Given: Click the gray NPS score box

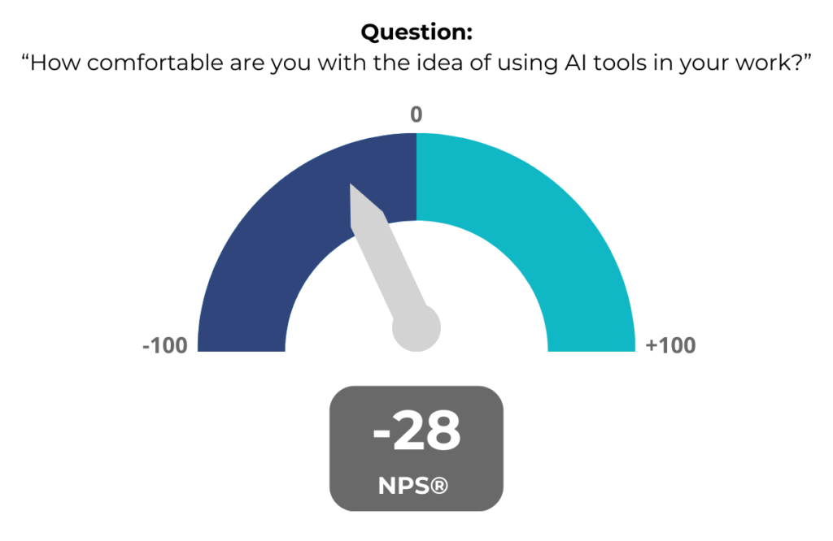Looking at the screenshot, I should (416, 448).
